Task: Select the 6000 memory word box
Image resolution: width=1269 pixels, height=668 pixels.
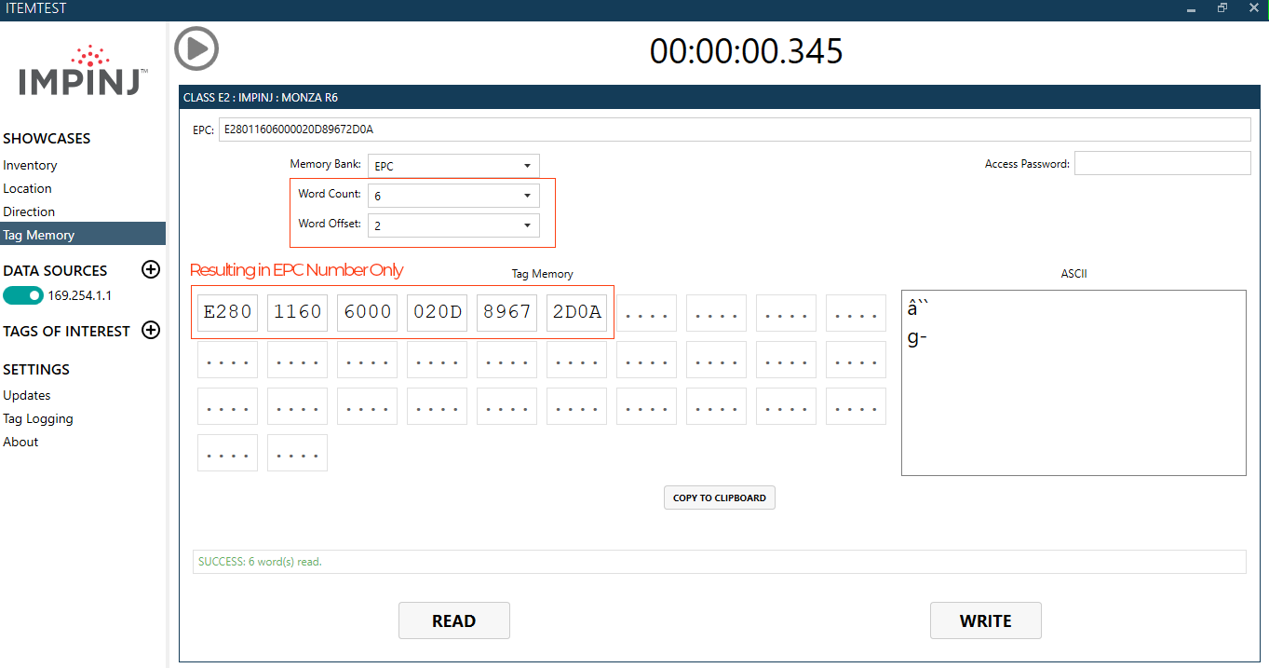Action: (368, 312)
